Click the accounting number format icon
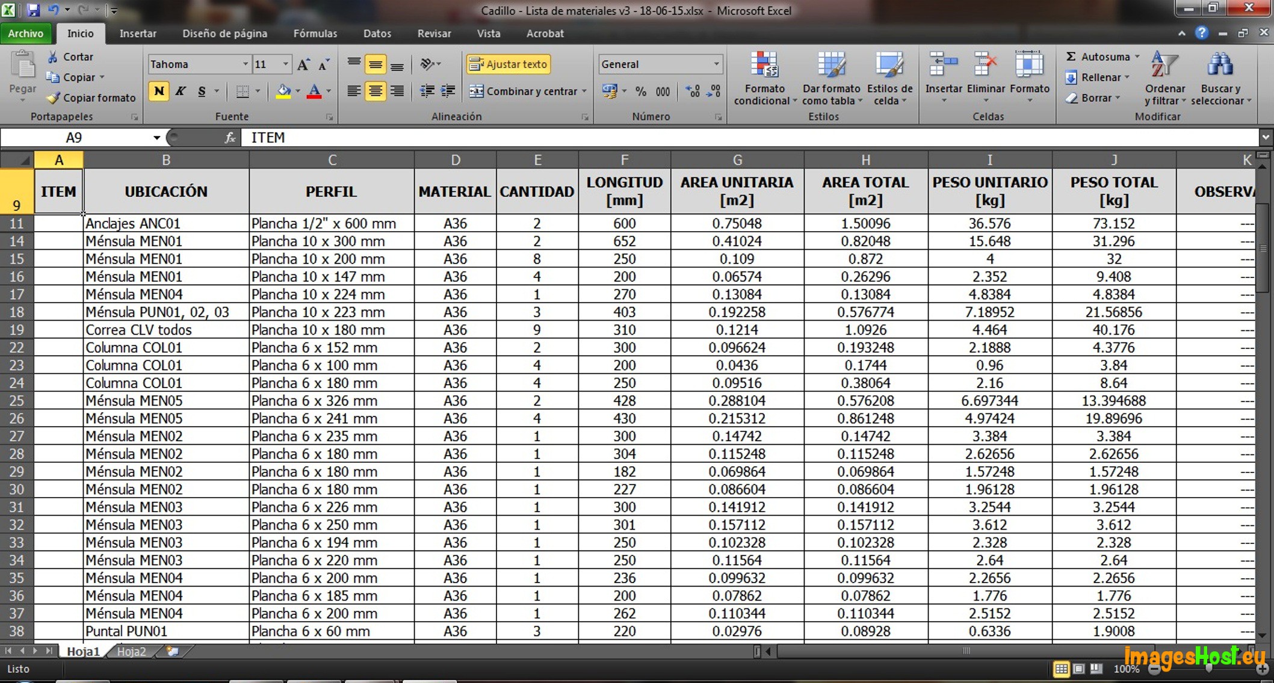This screenshot has height=683, width=1274. tap(610, 91)
